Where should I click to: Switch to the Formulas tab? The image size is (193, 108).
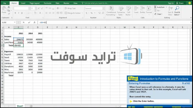48,3
